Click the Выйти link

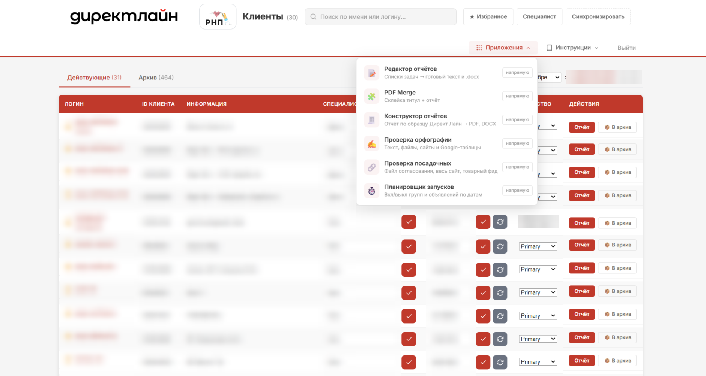[626, 48]
